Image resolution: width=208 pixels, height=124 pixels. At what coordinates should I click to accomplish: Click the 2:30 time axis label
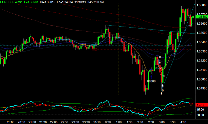click(151, 122)
